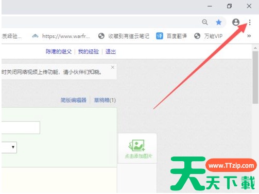The image size is (259, 194).
Task: Click the title text input field
Action: point(21,127)
